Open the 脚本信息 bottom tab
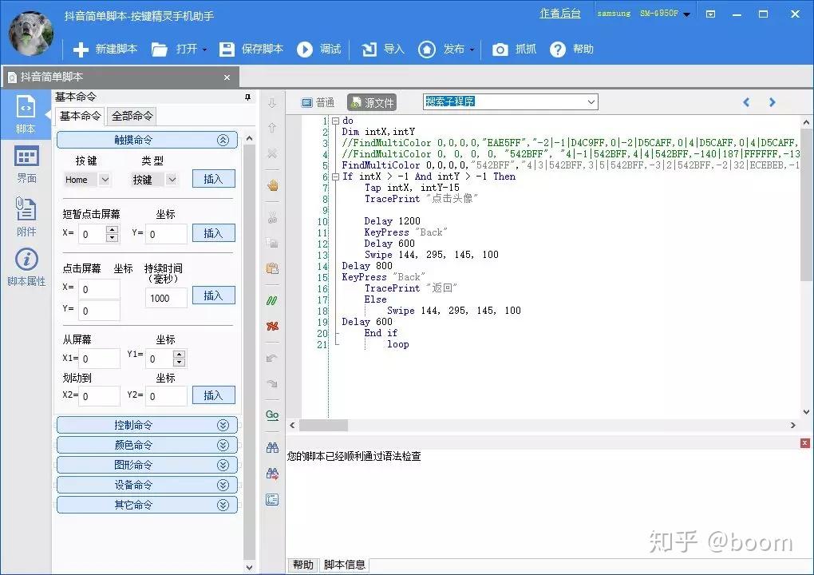814x575 pixels. click(x=344, y=565)
